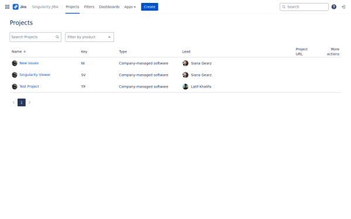Open the app switcher grid icon
Image resolution: width=351 pixels, height=219 pixels.
7,7
